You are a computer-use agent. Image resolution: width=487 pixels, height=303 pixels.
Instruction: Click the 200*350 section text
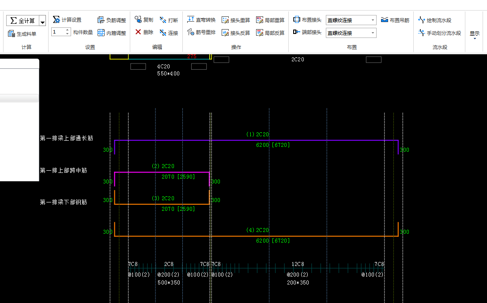298,283
